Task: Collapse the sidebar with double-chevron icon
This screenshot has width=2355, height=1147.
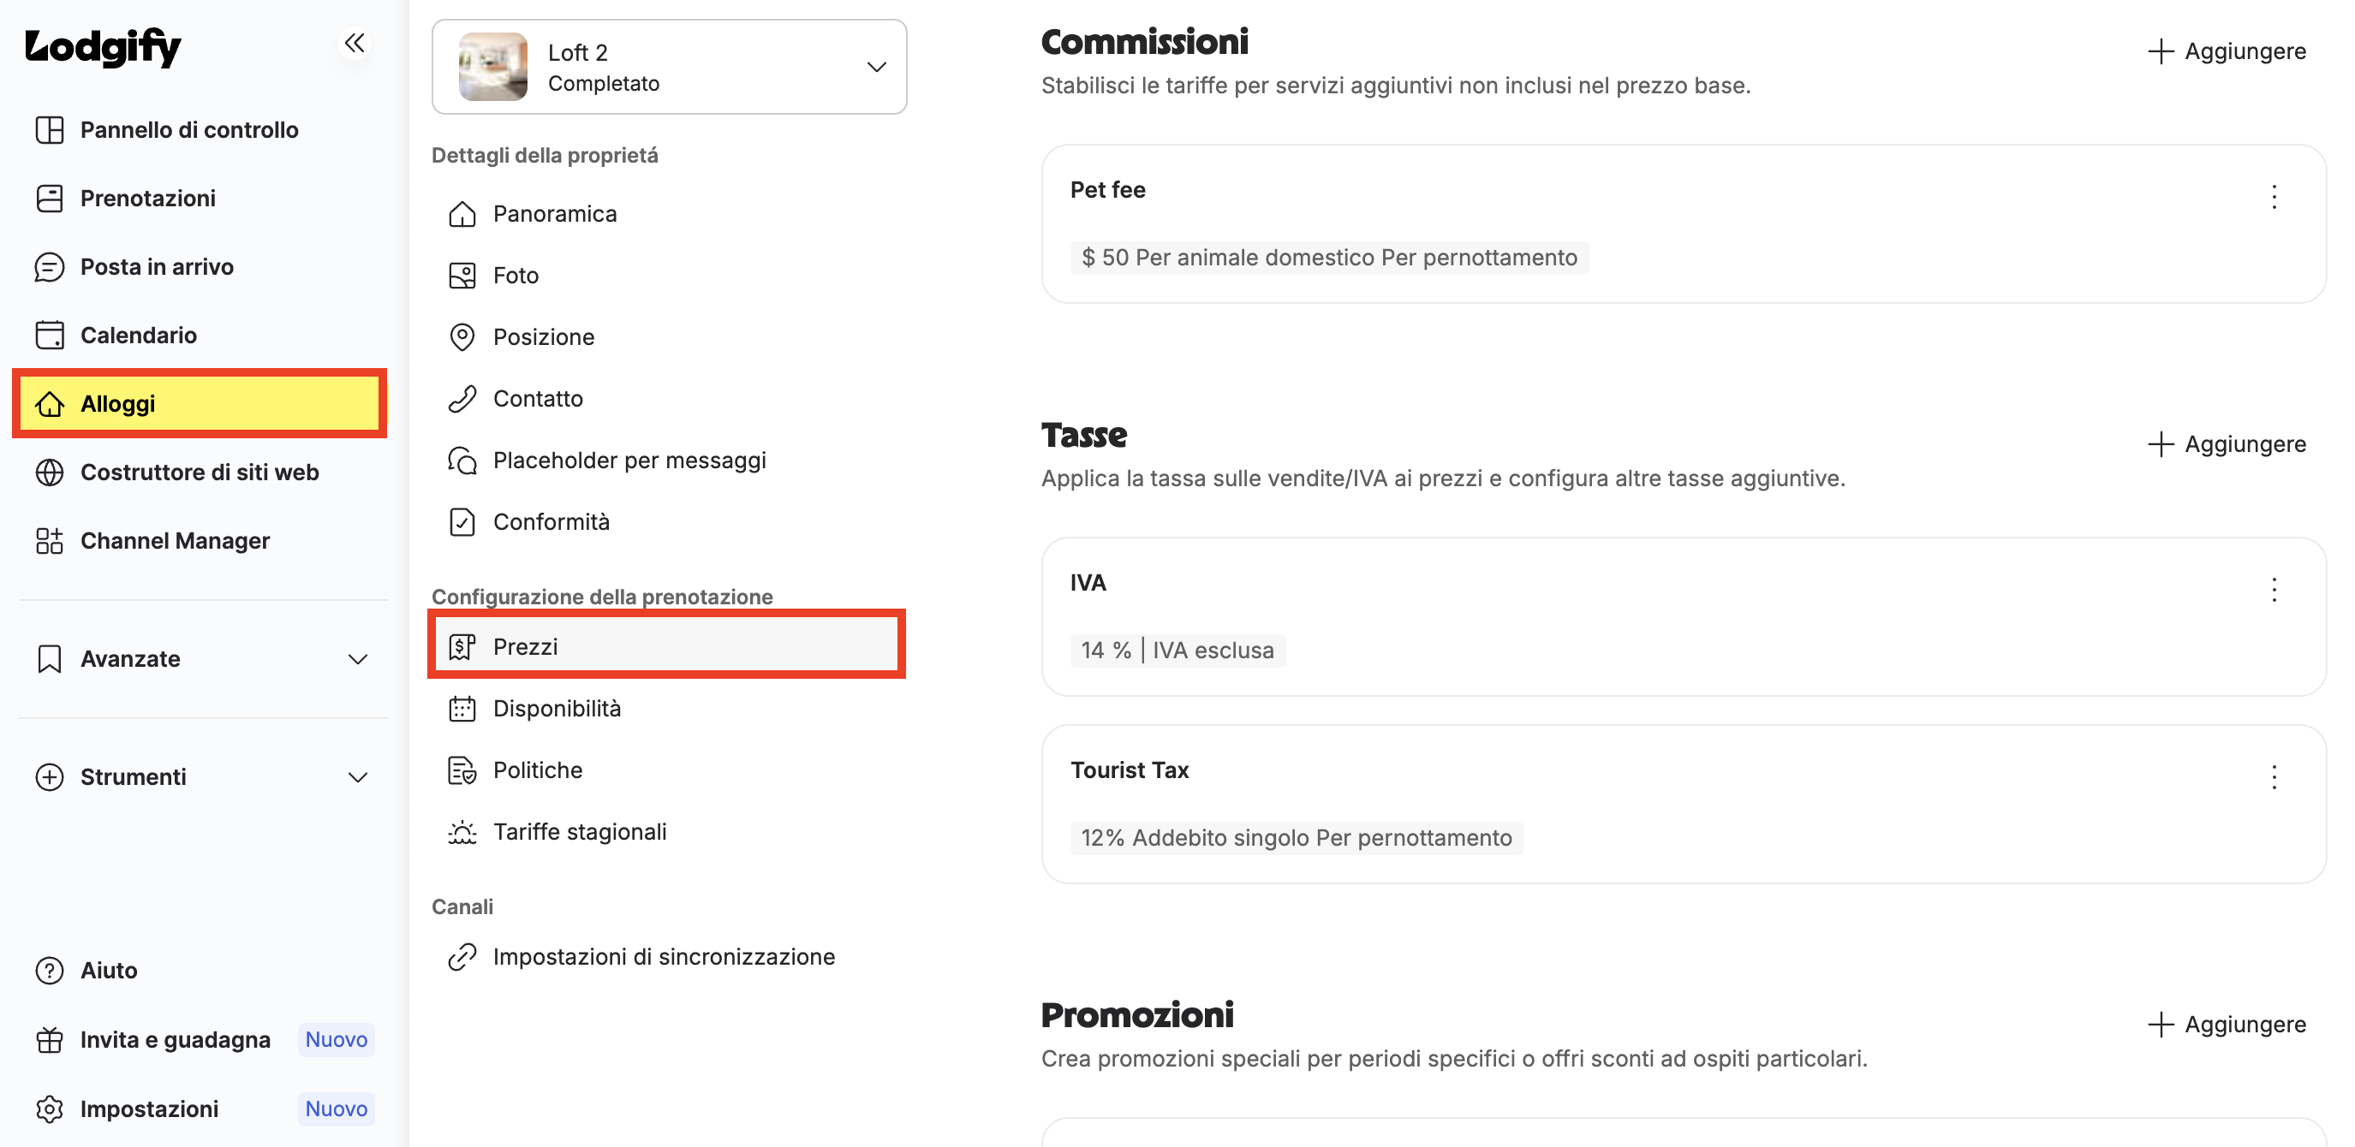Action: click(354, 43)
